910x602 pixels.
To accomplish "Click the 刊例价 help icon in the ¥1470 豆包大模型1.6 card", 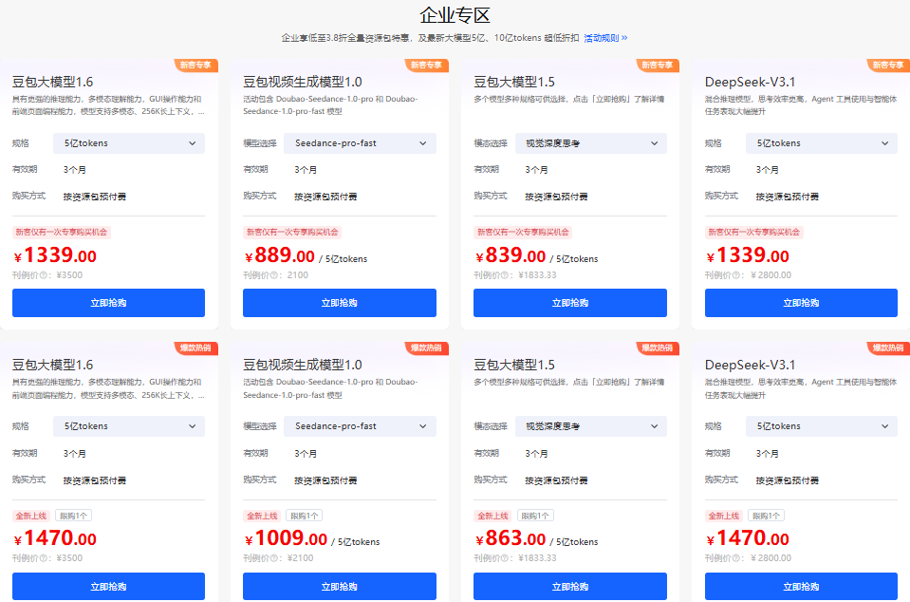I will click(x=43, y=558).
